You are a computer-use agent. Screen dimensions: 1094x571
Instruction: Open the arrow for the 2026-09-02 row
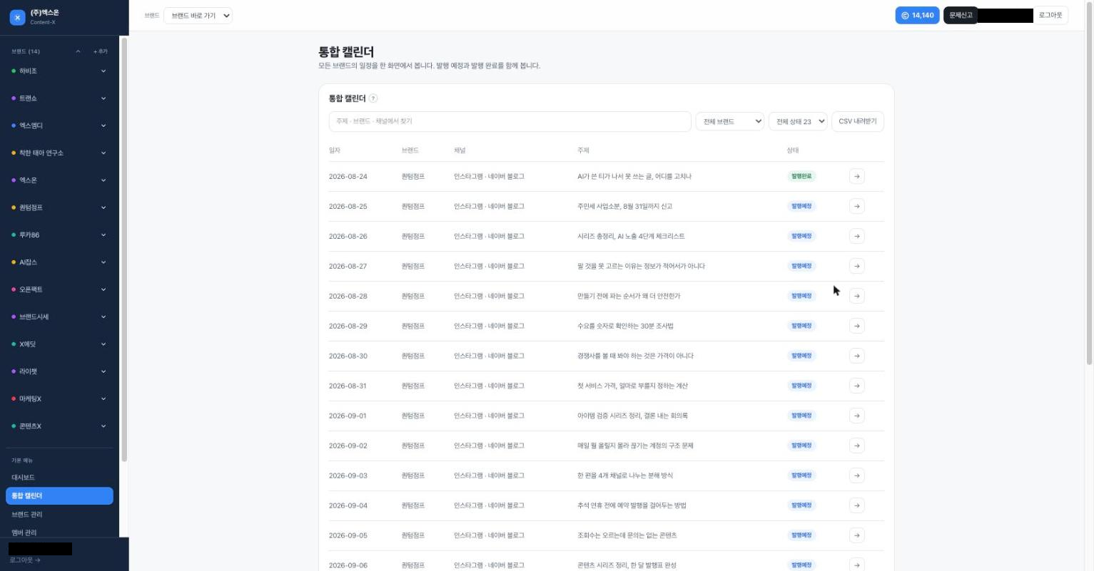coord(856,446)
